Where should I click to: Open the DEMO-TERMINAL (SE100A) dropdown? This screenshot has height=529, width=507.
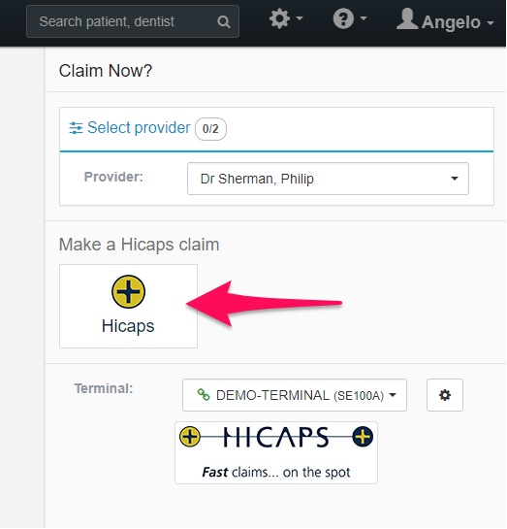tap(295, 395)
